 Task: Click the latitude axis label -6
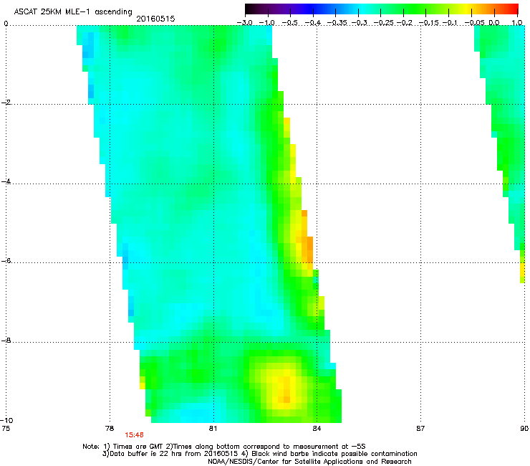click(6, 260)
